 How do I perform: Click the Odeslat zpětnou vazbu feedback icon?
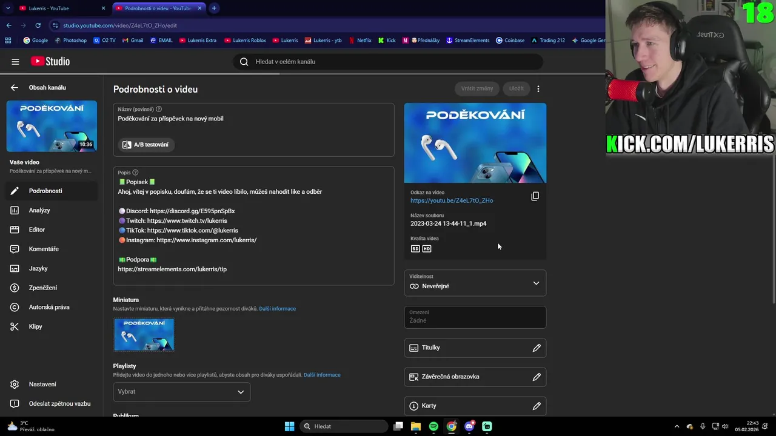click(x=15, y=404)
